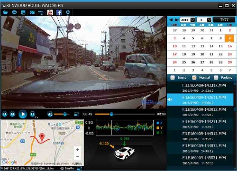Enable the Event checkbox

pos(173,78)
